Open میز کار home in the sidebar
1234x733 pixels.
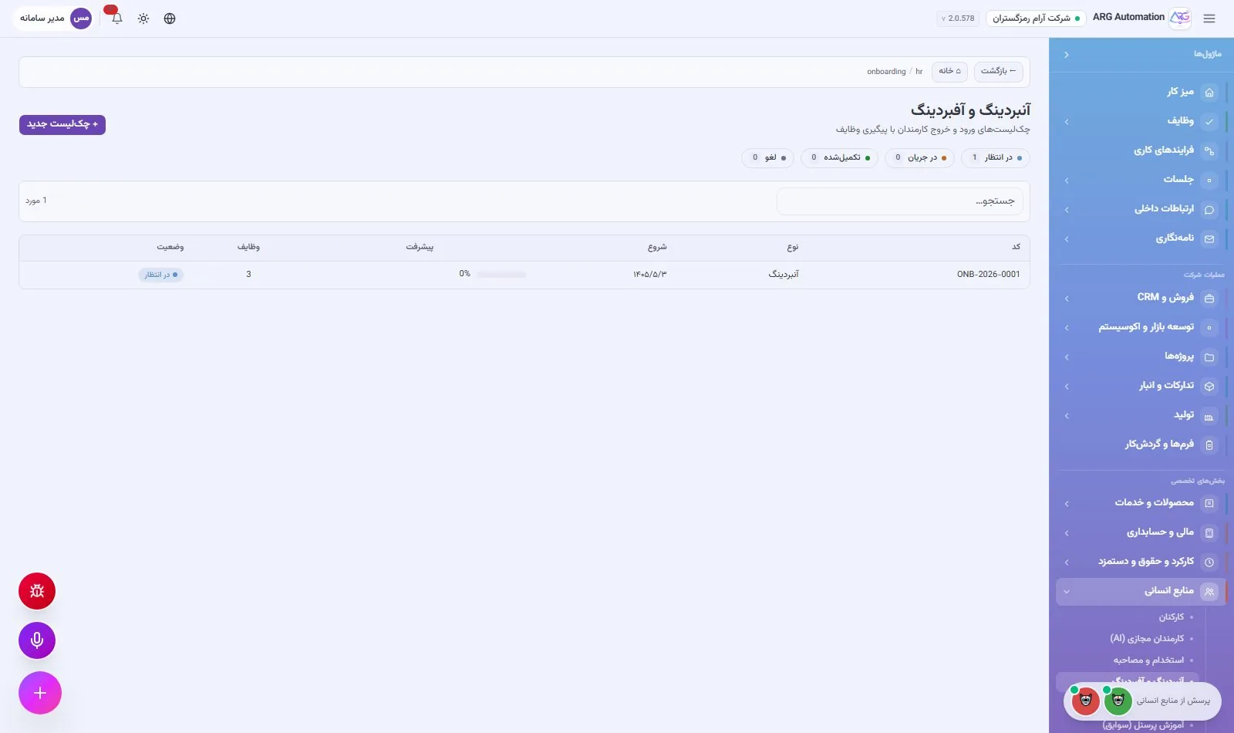pyautogui.click(x=1141, y=92)
